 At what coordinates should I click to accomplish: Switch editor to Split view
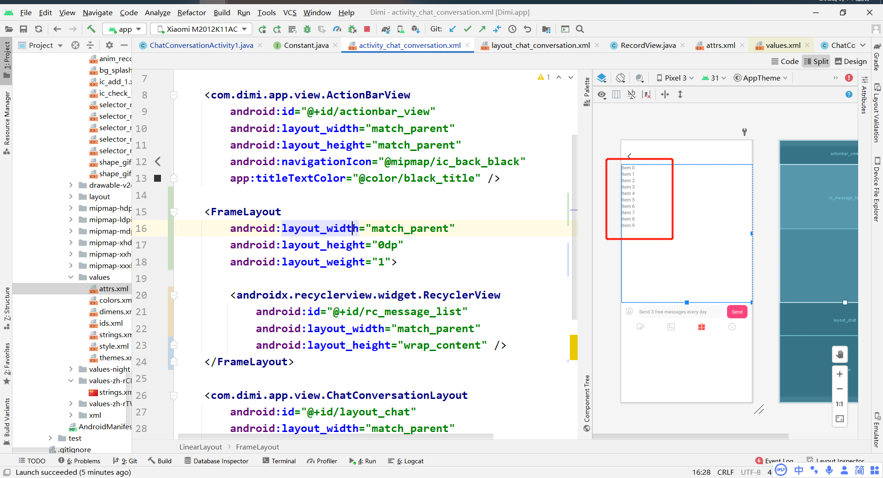pyautogui.click(x=816, y=61)
